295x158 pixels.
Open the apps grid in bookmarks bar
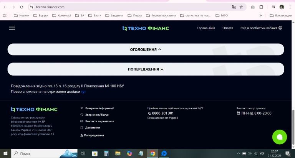(5, 15)
